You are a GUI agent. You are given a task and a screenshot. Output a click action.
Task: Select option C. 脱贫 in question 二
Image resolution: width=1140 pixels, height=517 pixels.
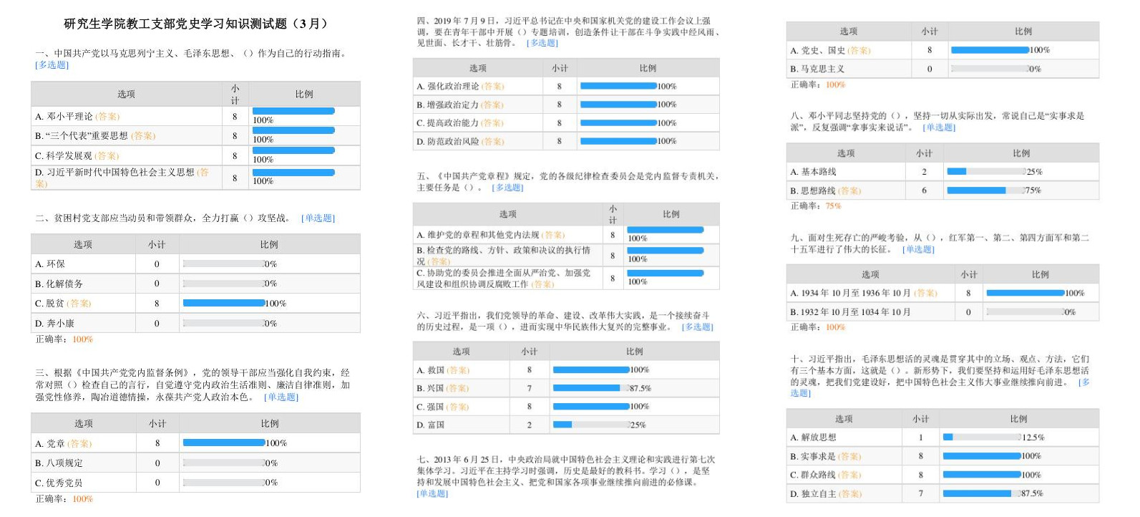[x=63, y=304]
